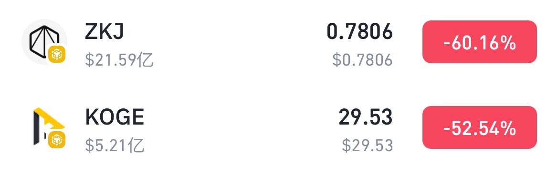Click the bold KOGE price 29.53

pos(366,117)
